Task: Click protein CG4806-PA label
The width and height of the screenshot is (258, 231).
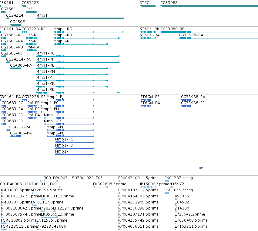Action: (x=21, y=134)
